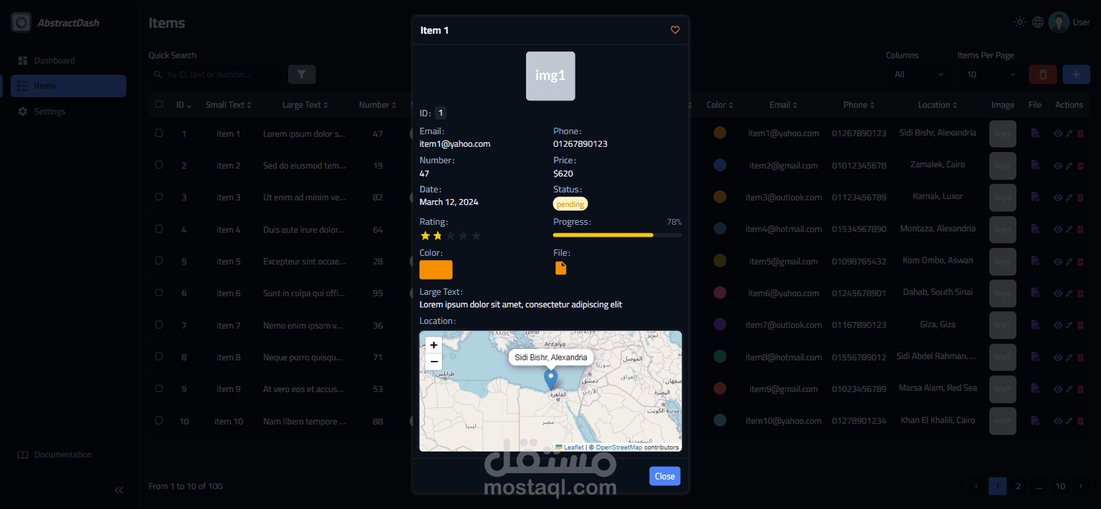The width and height of the screenshot is (1101, 509).
Task: Check the row checkbox for item 10
Action: click(159, 420)
